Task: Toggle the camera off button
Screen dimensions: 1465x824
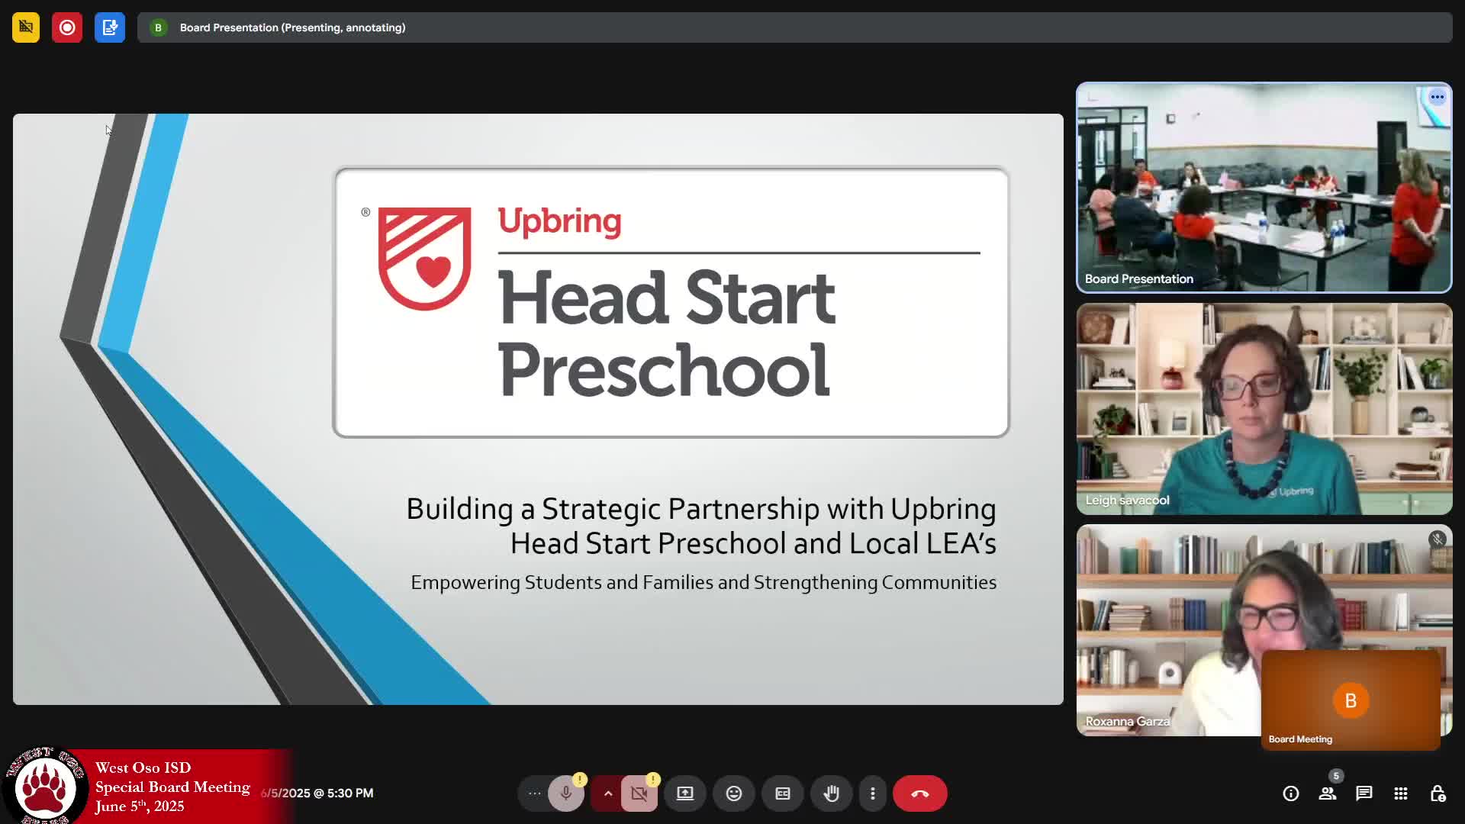Action: click(x=639, y=793)
